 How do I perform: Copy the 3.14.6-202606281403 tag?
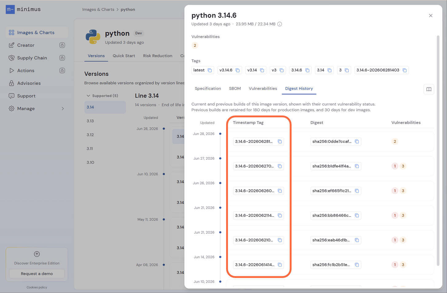coord(405,70)
